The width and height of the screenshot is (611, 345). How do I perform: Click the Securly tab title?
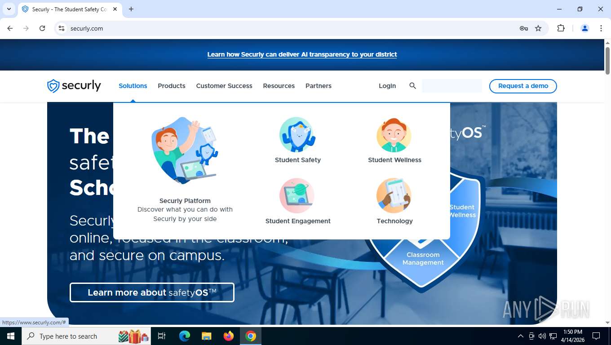point(69,9)
